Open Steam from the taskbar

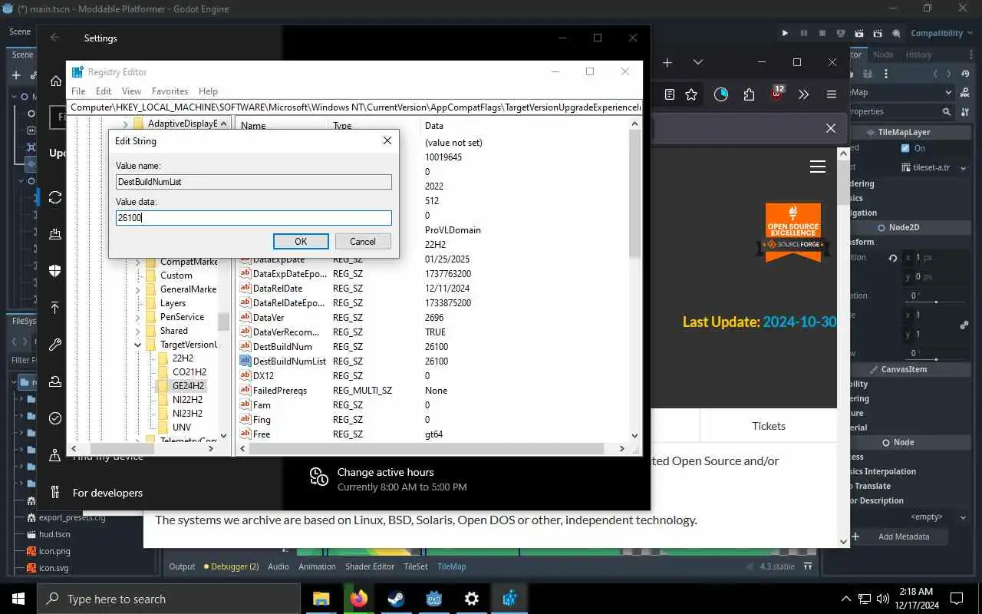[x=397, y=599]
